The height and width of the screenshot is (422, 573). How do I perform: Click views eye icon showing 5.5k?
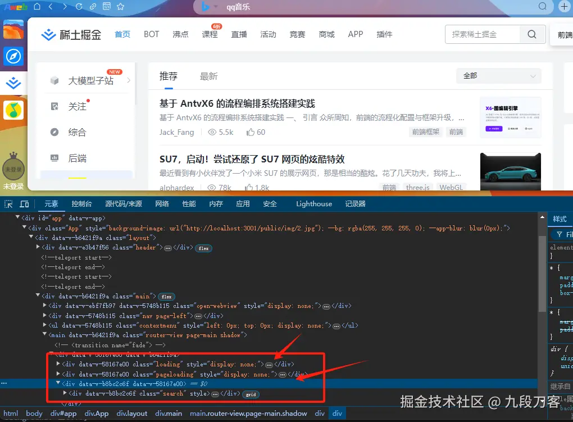coord(212,132)
